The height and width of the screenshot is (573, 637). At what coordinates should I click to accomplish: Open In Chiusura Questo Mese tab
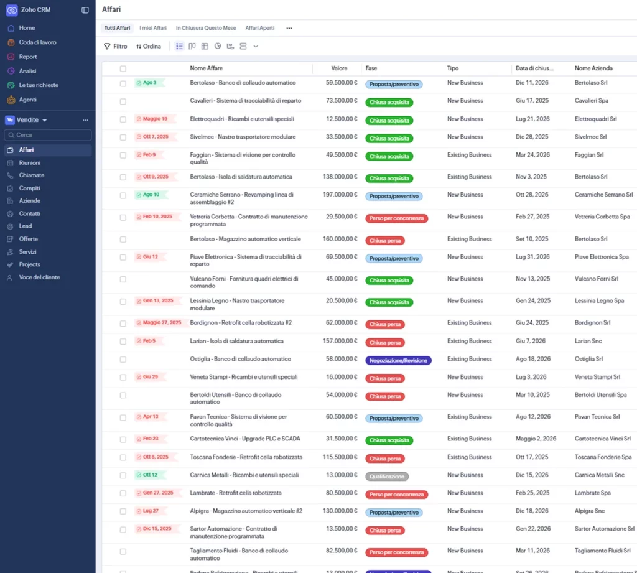click(205, 28)
